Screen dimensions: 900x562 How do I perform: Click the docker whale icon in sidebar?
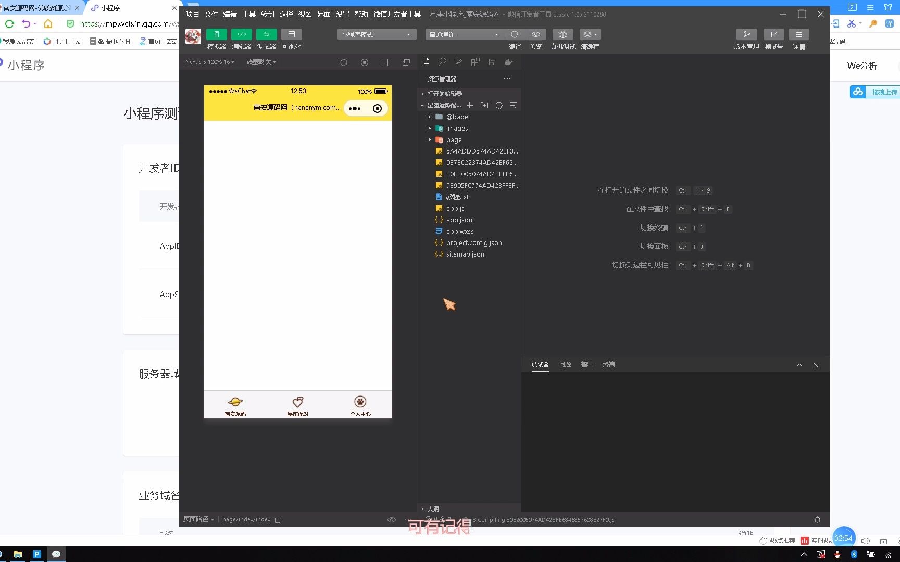[509, 62]
